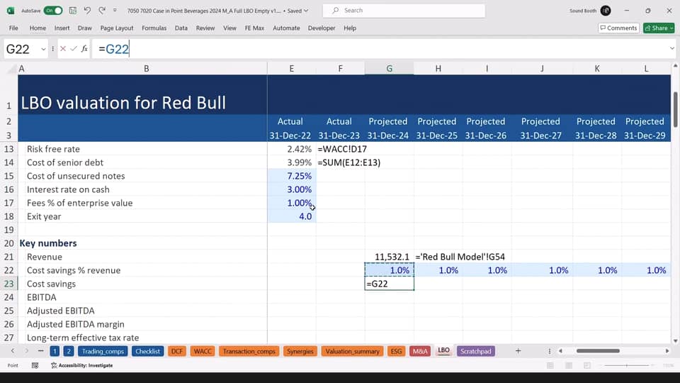Select column G header
The height and width of the screenshot is (383, 680).
389,69
